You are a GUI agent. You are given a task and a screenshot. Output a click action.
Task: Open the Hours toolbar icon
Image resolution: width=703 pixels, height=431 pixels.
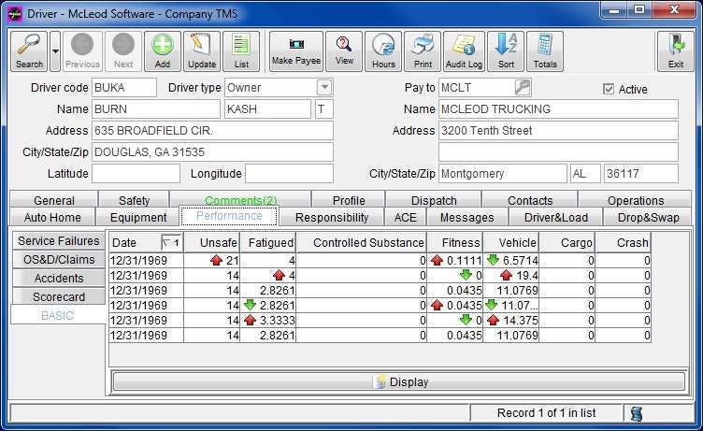[383, 51]
